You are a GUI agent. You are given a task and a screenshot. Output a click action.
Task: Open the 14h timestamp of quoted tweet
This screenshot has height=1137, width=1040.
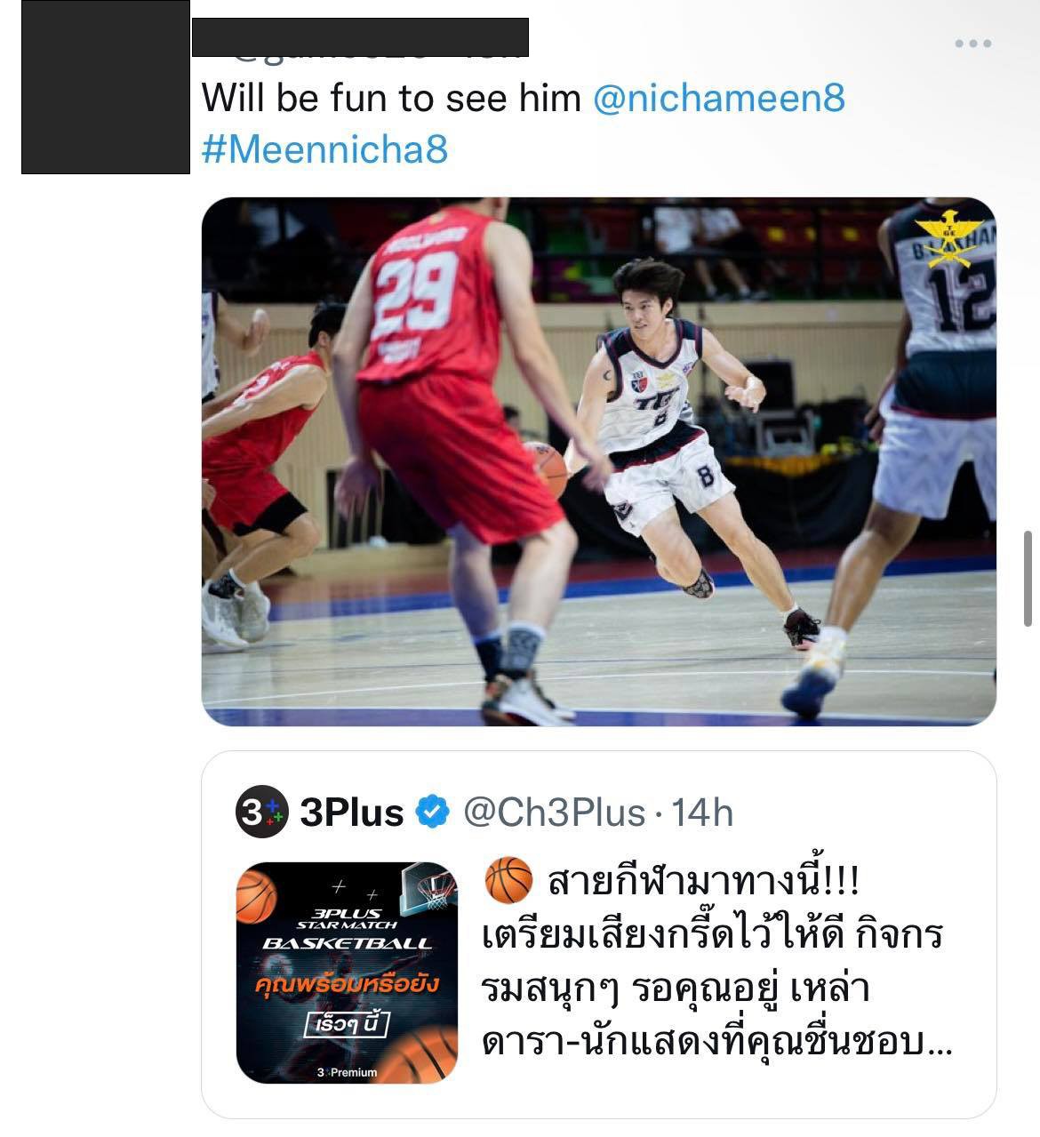click(x=701, y=812)
